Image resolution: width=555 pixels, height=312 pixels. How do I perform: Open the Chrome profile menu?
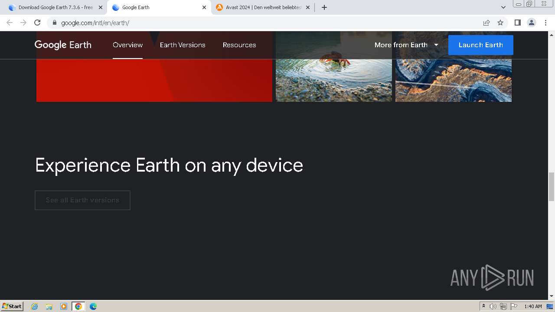coord(531,23)
